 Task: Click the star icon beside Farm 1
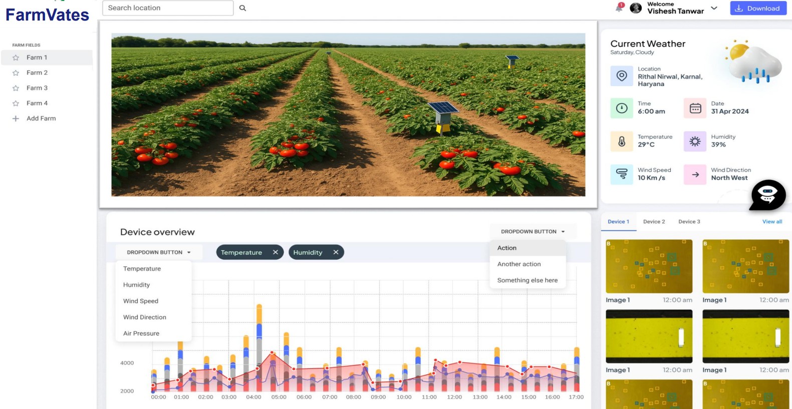coord(16,58)
